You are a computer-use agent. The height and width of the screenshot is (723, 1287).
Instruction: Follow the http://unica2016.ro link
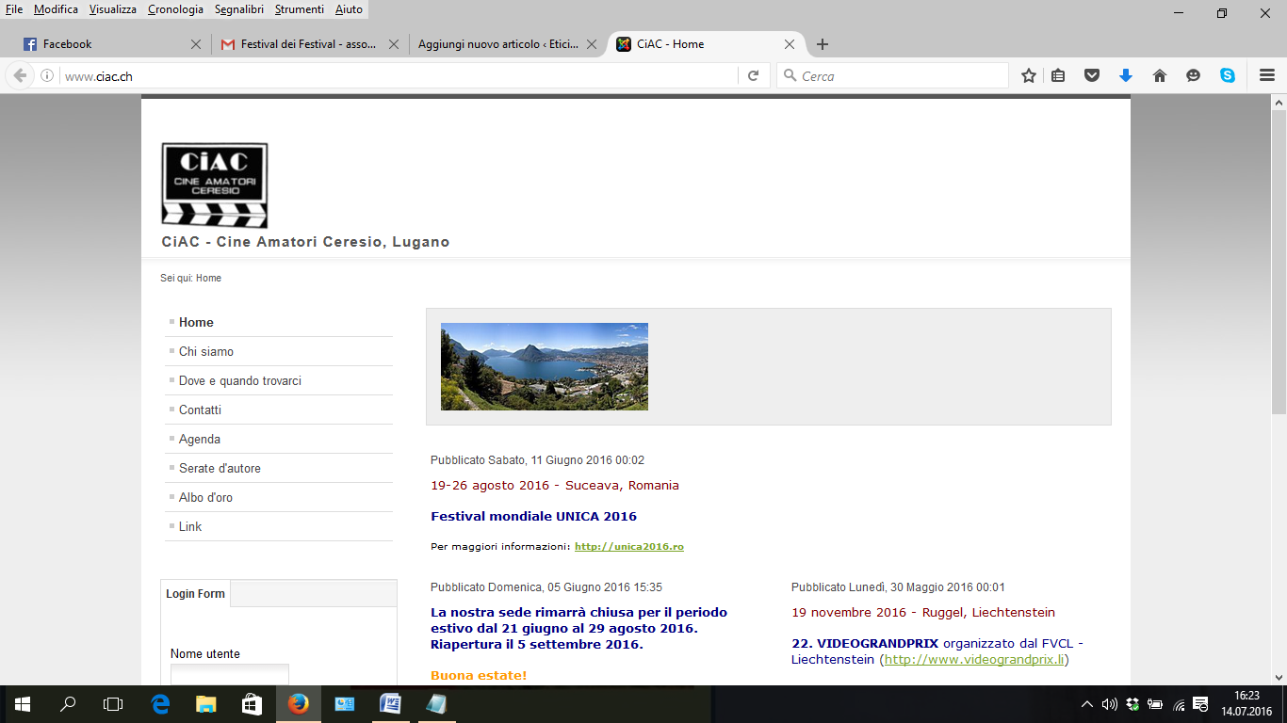[629, 546]
